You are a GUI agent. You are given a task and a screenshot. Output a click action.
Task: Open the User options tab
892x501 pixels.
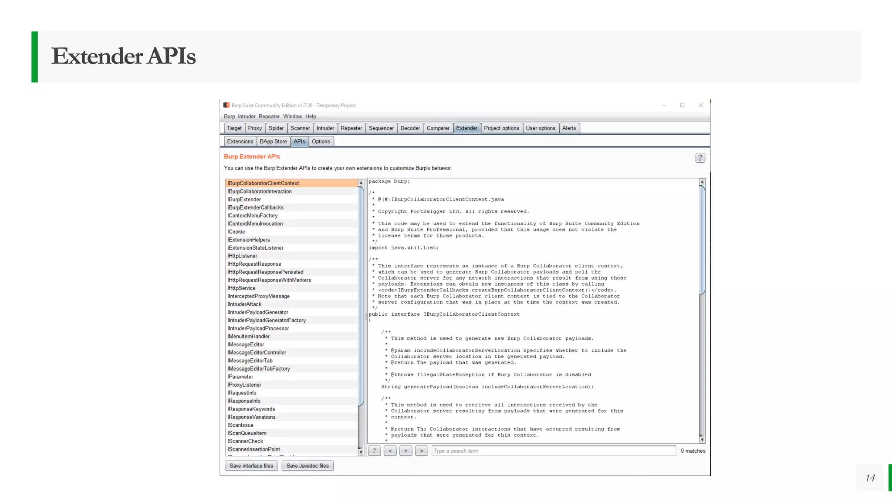point(541,128)
